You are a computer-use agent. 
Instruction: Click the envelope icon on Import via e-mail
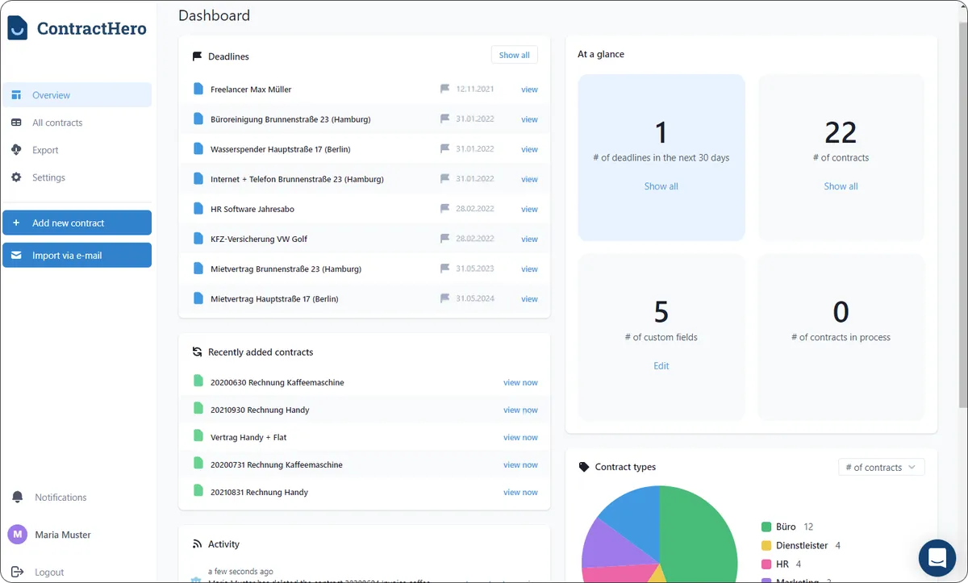tap(16, 255)
